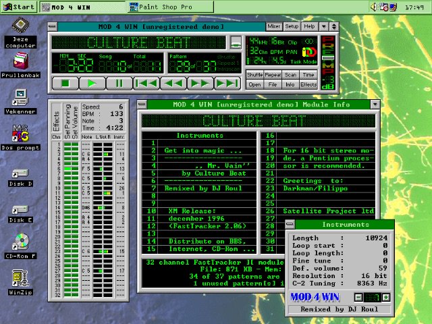Click the speaker volume tray icon
Screen dimensions: 432x324
[x=374, y=7]
